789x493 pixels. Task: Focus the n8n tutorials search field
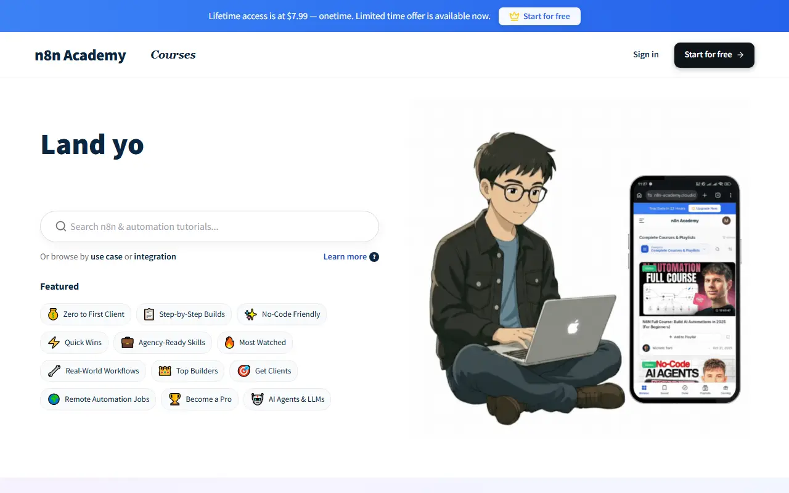(x=210, y=227)
